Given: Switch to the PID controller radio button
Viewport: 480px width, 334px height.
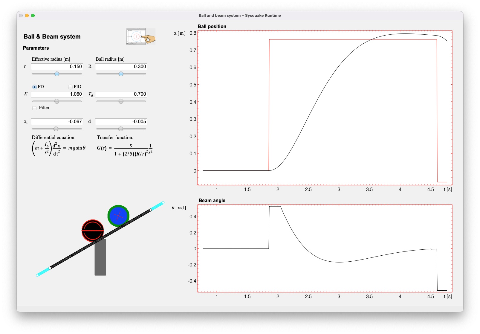Looking at the screenshot, I should [x=71, y=86].
